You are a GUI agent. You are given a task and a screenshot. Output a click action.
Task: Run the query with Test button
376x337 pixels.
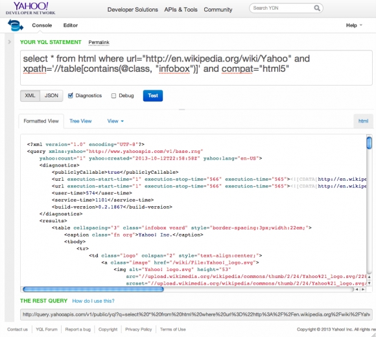[153, 96]
